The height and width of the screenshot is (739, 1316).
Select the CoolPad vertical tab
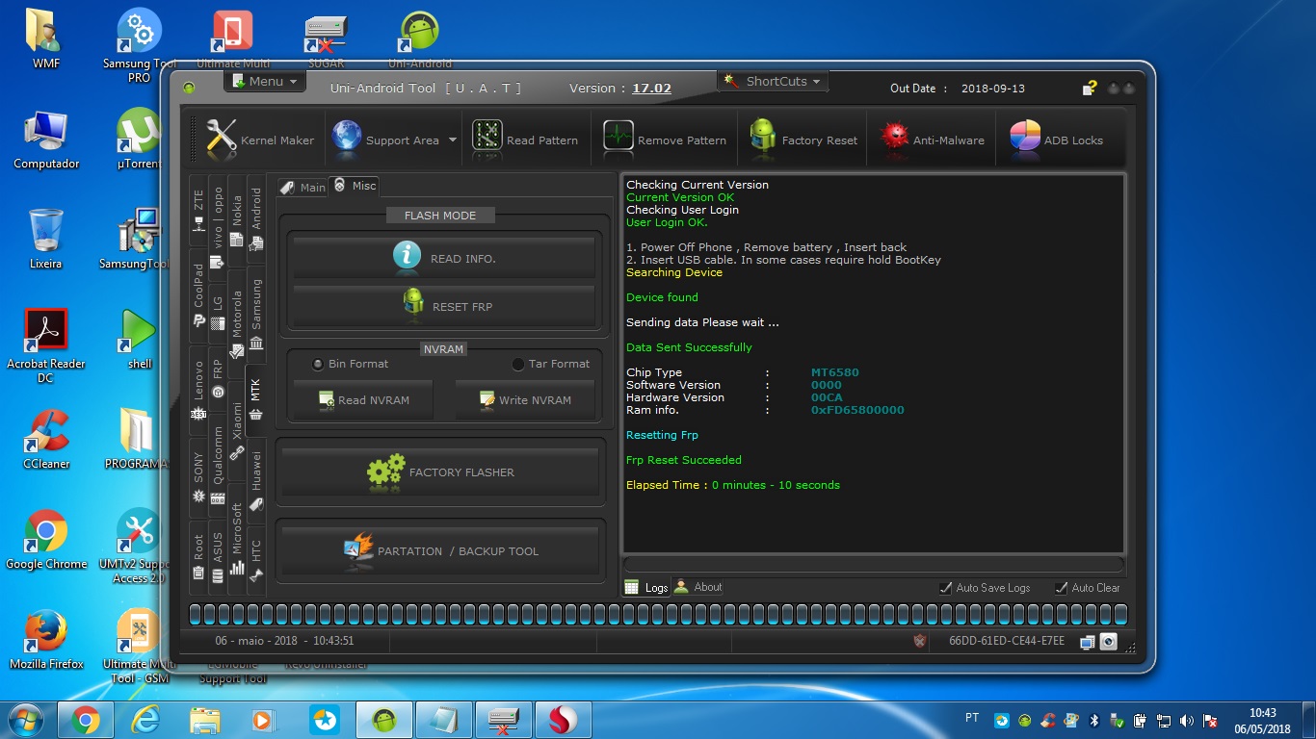click(x=198, y=295)
